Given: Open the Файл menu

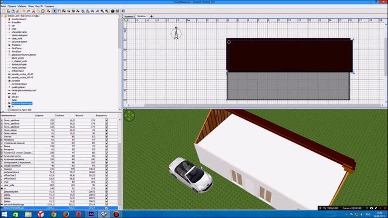Looking at the screenshot, I should pos(3,6).
